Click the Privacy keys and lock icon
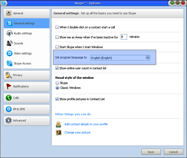The height and width of the screenshot is (158, 187). [9, 75]
